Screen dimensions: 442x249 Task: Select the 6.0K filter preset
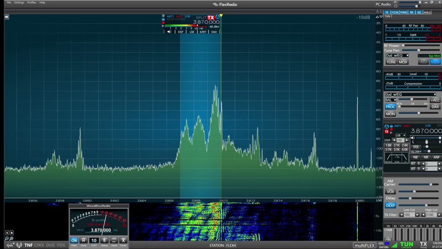tap(405, 150)
